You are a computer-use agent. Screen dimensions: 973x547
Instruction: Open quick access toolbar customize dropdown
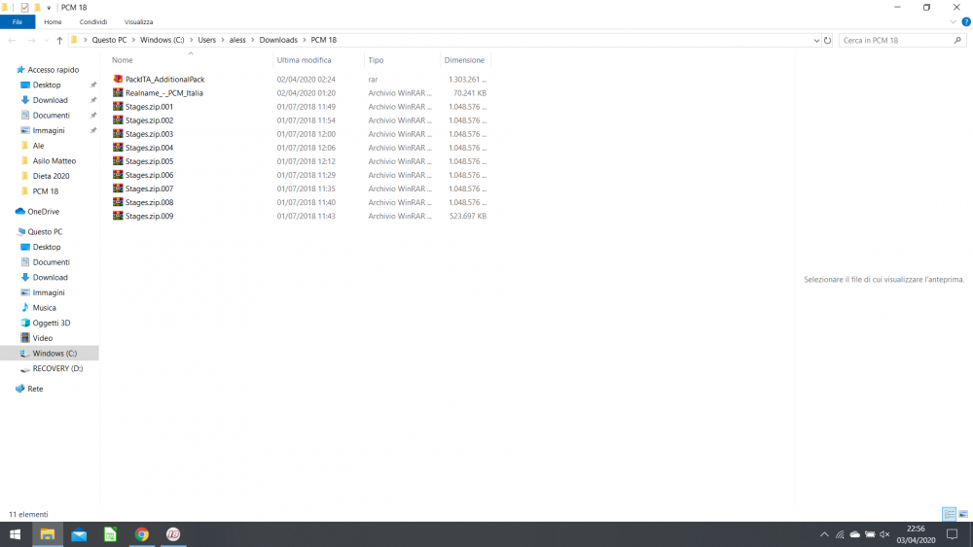[x=49, y=8]
